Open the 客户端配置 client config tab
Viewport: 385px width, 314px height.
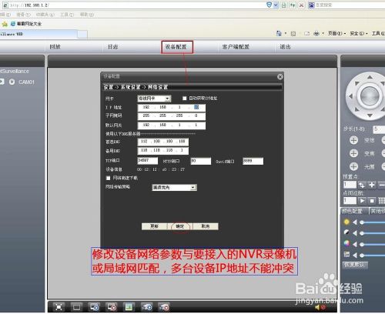pyautogui.click(x=236, y=47)
